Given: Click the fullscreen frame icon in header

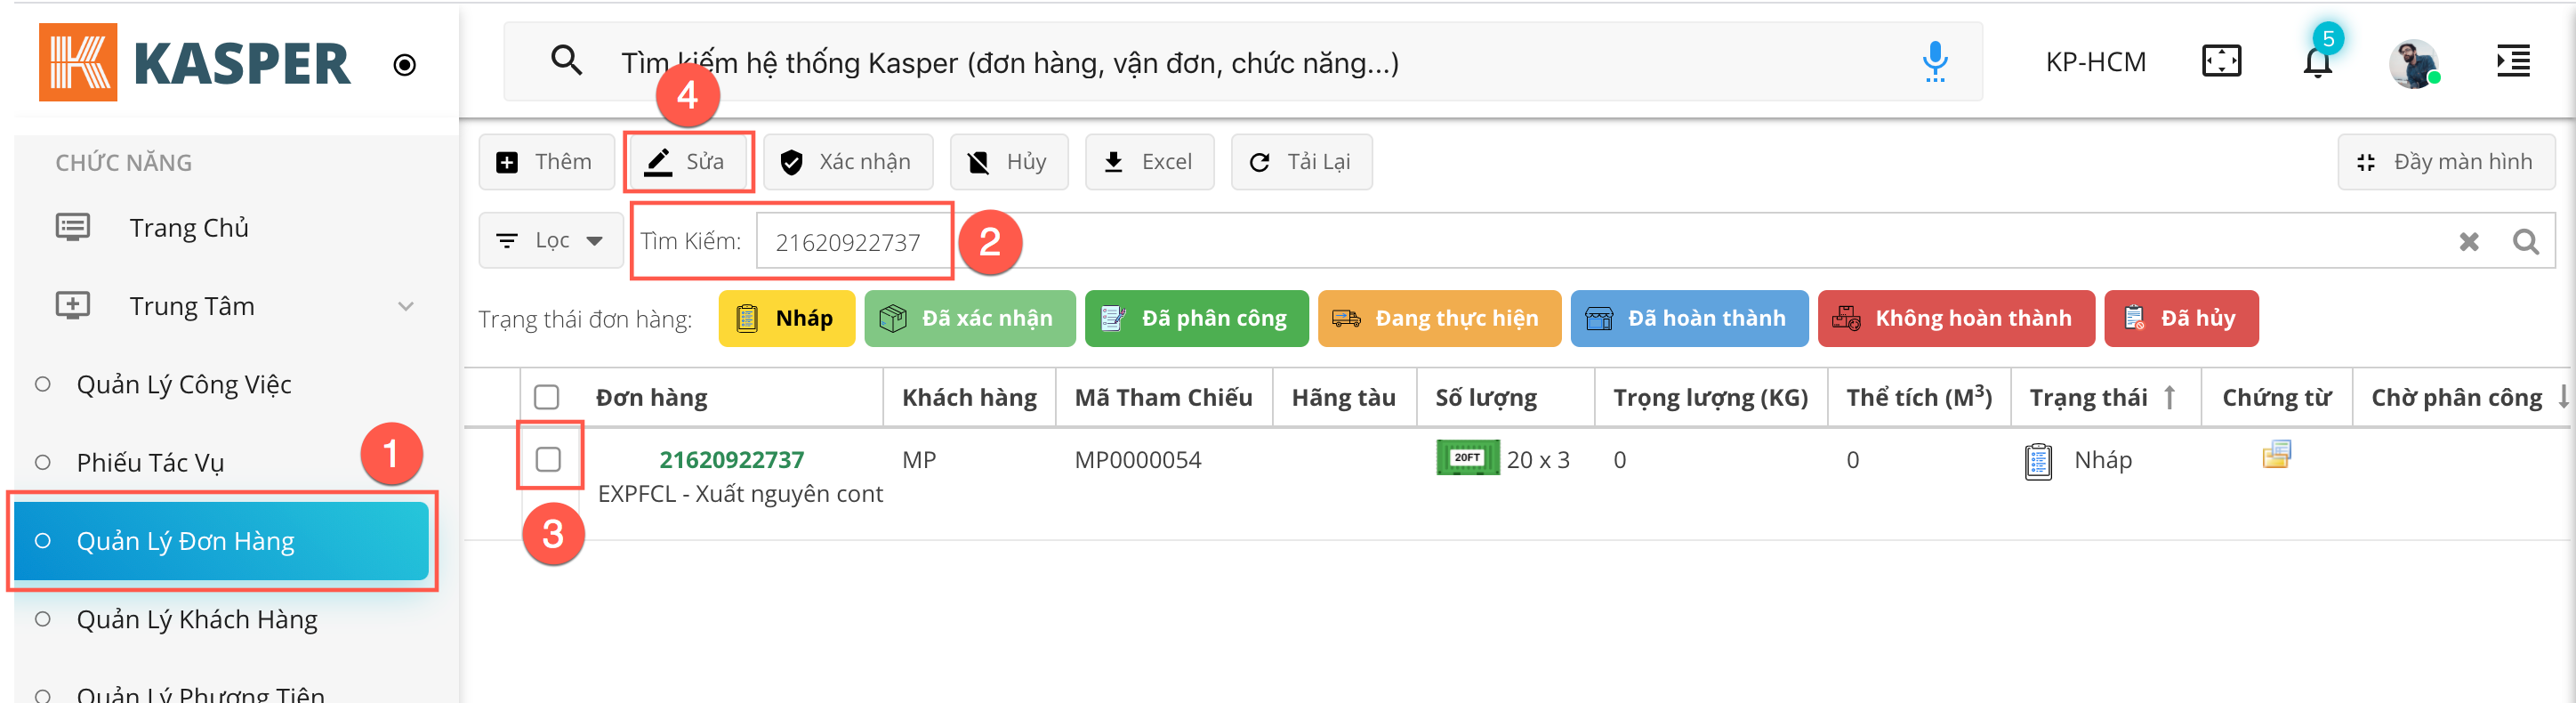Looking at the screenshot, I should [x=2221, y=62].
